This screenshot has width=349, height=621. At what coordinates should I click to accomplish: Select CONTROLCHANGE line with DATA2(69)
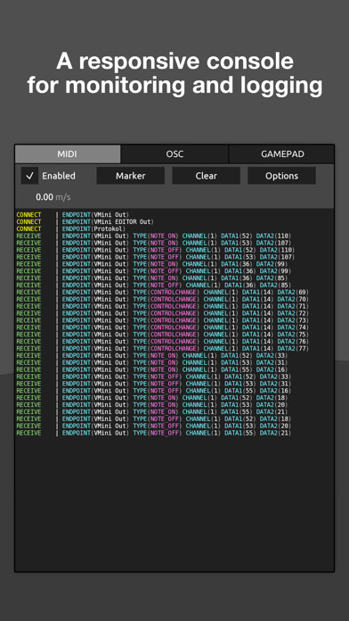point(162,293)
